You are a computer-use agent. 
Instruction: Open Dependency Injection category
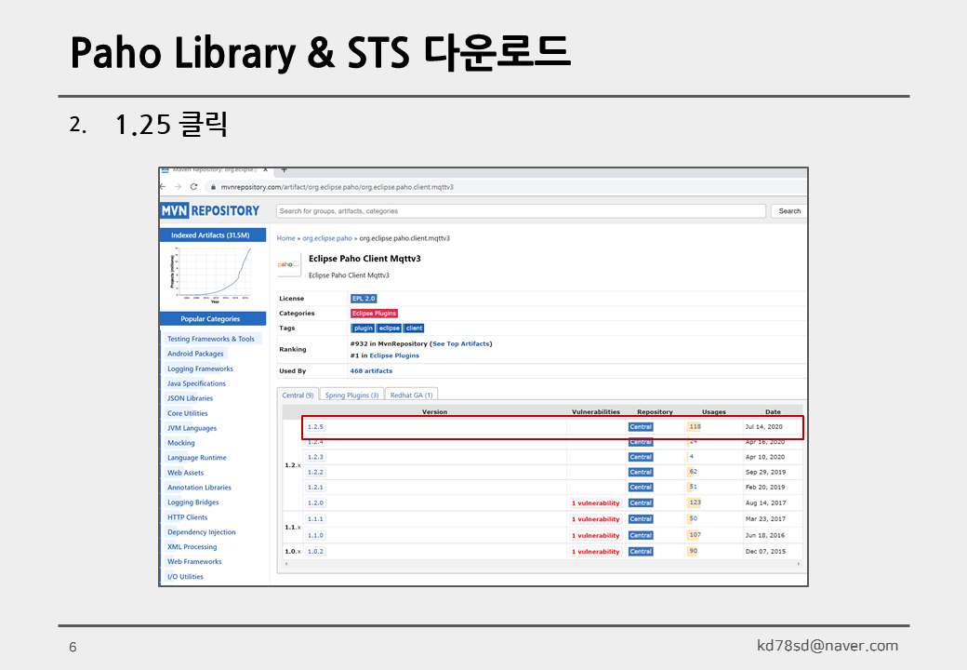pos(202,532)
